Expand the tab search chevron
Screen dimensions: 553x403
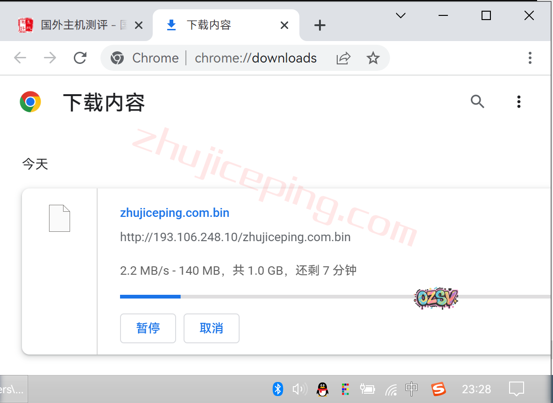pyautogui.click(x=400, y=15)
